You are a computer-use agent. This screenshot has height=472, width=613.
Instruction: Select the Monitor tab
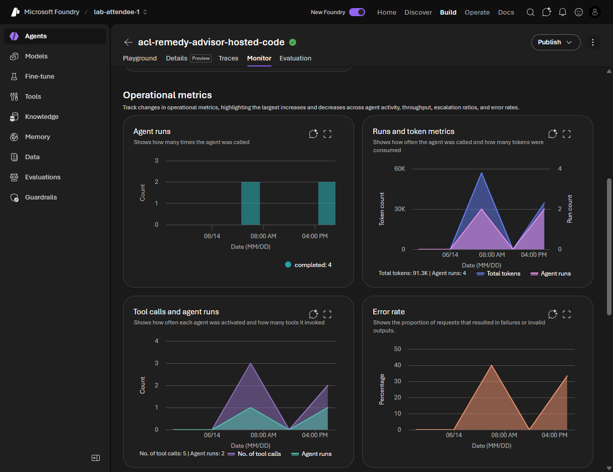click(259, 58)
